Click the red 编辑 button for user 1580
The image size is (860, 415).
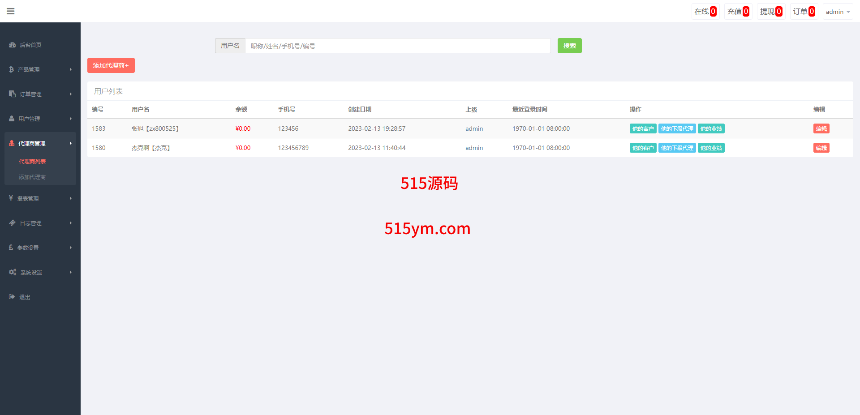pos(821,148)
